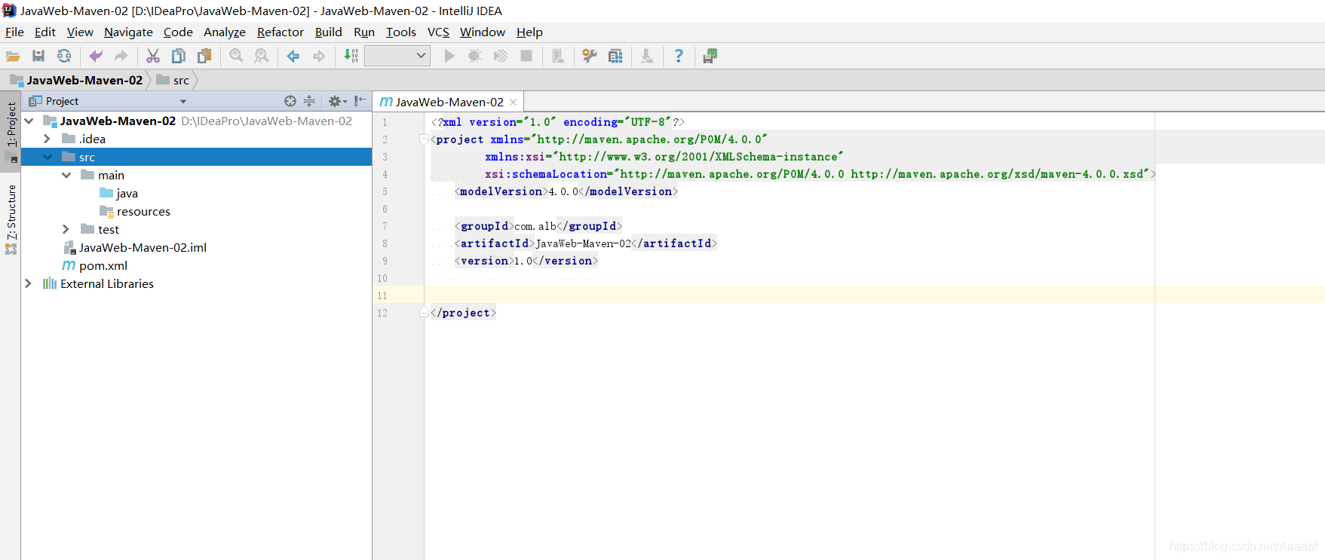Open the File menu

coord(14,32)
